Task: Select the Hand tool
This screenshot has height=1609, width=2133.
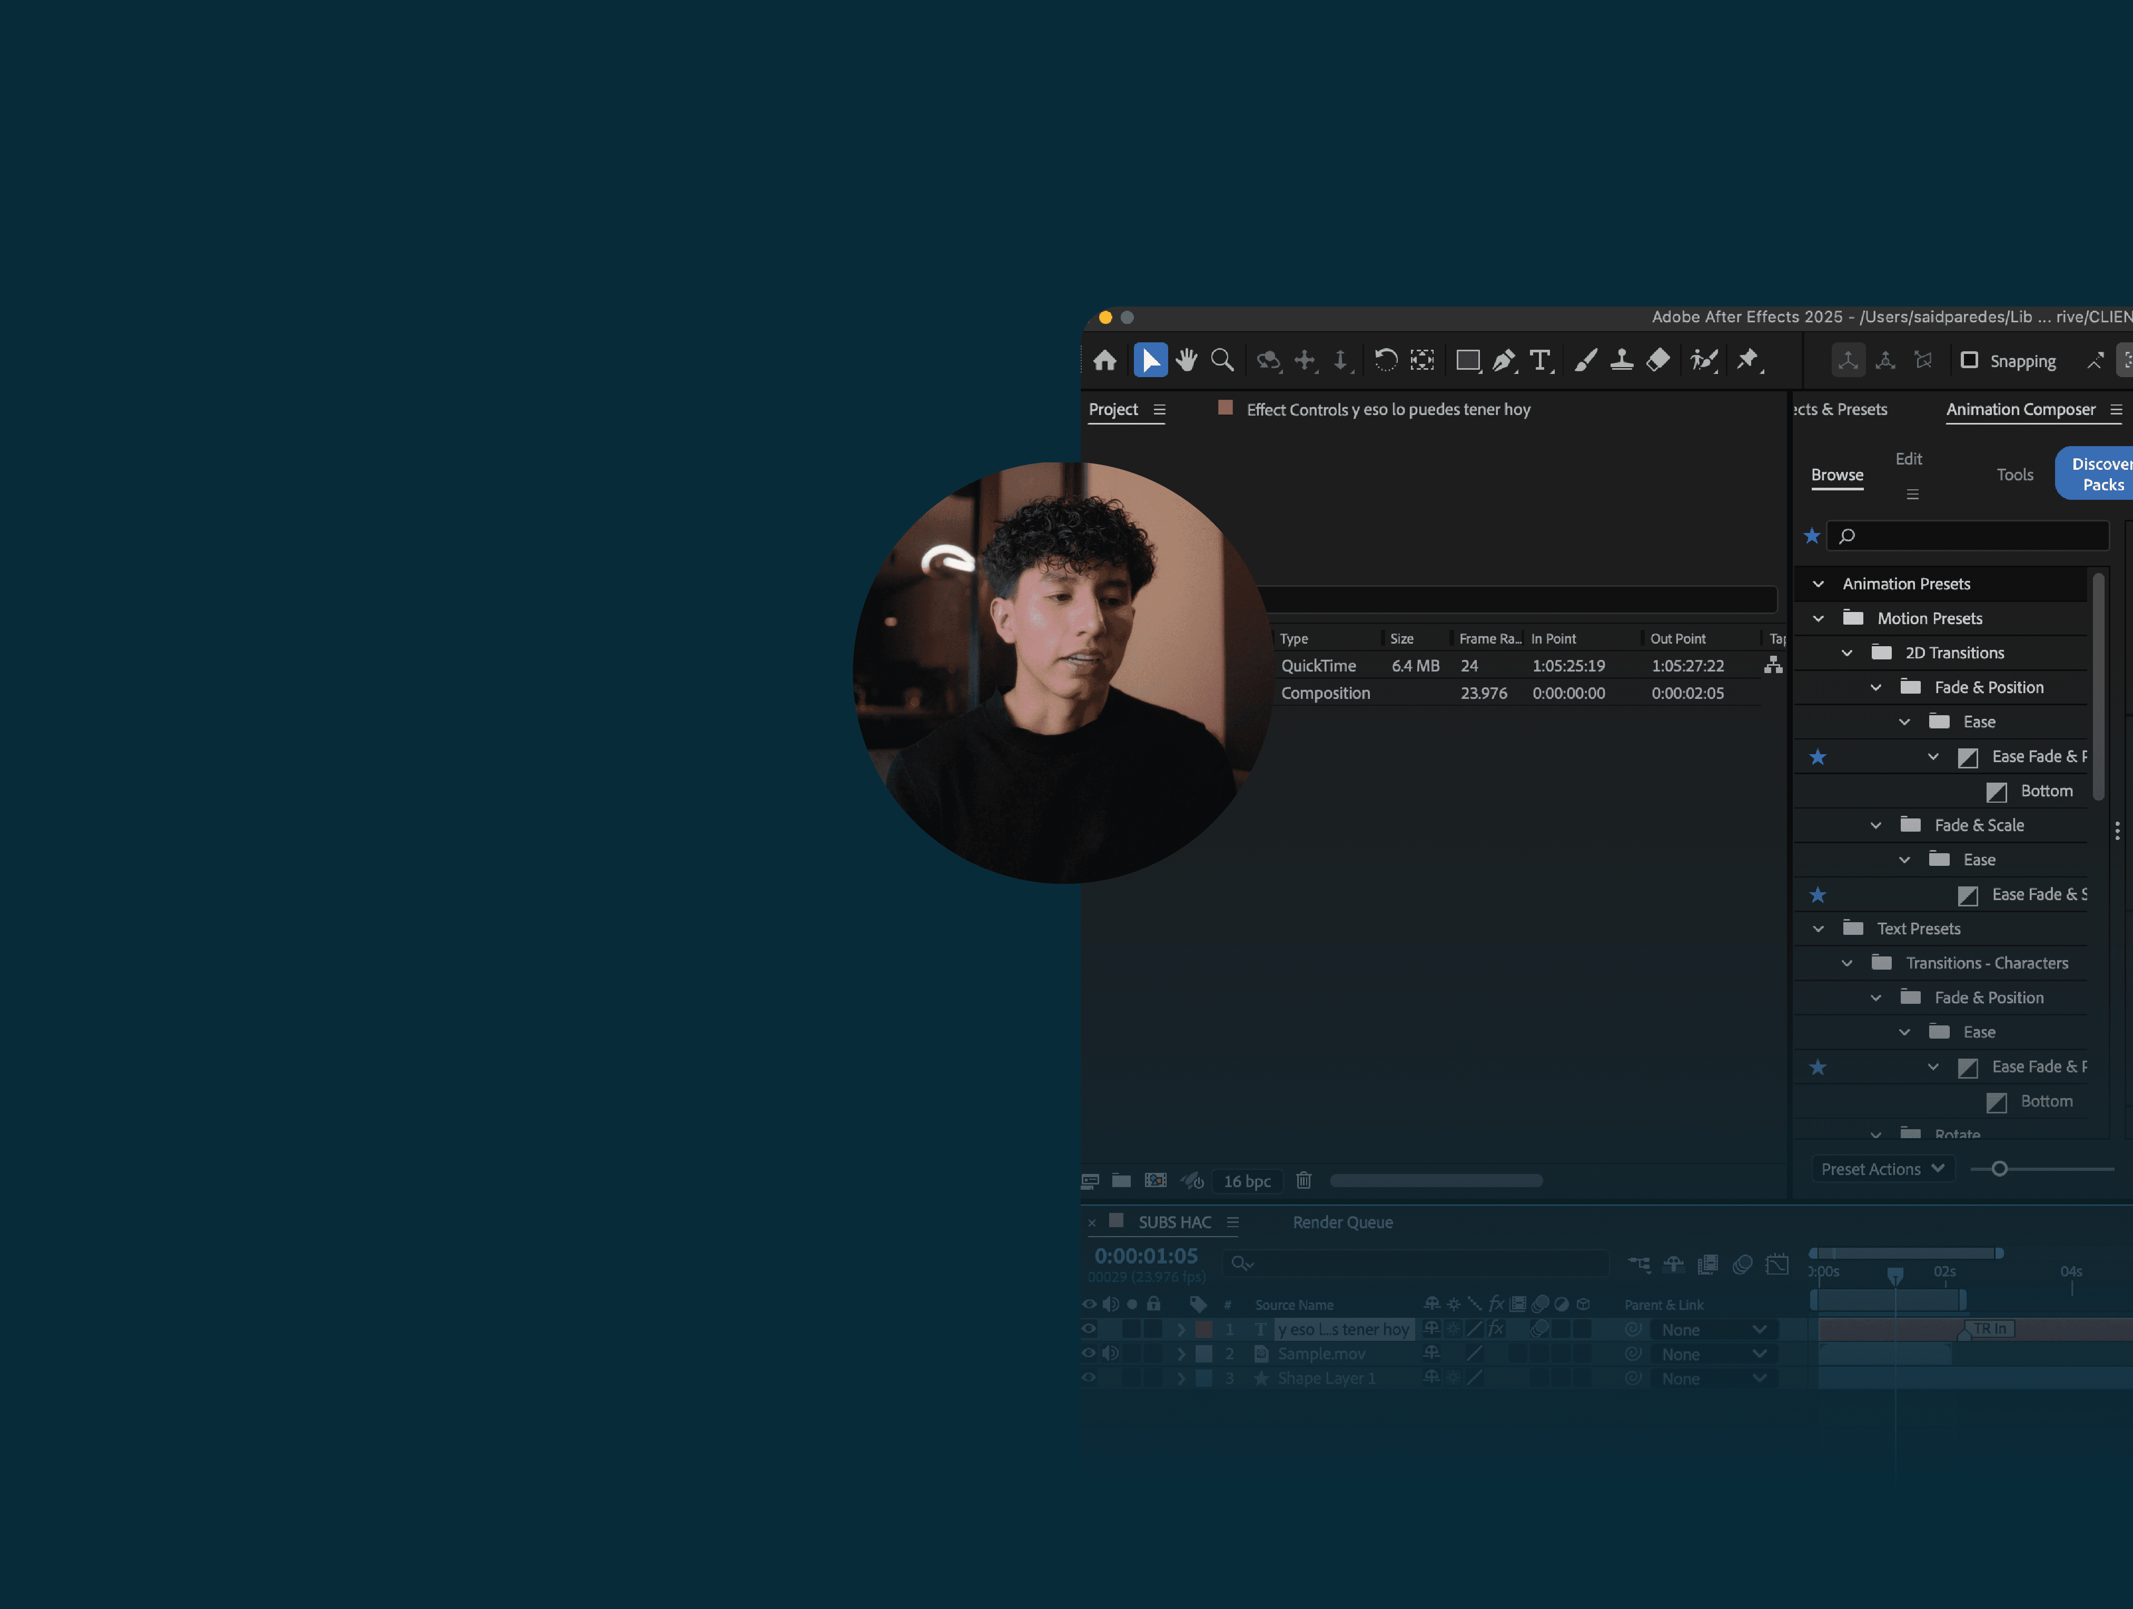Action: [1186, 361]
